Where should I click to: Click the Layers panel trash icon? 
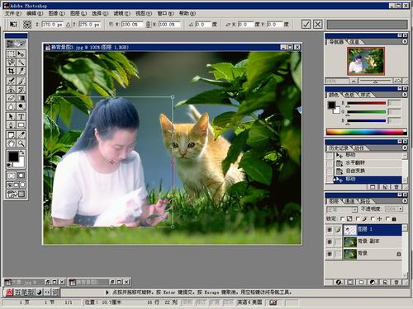(x=396, y=282)
